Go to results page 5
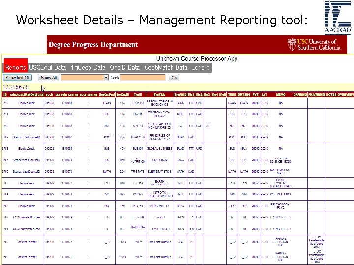The image size is (354, 265). point(17,87)
